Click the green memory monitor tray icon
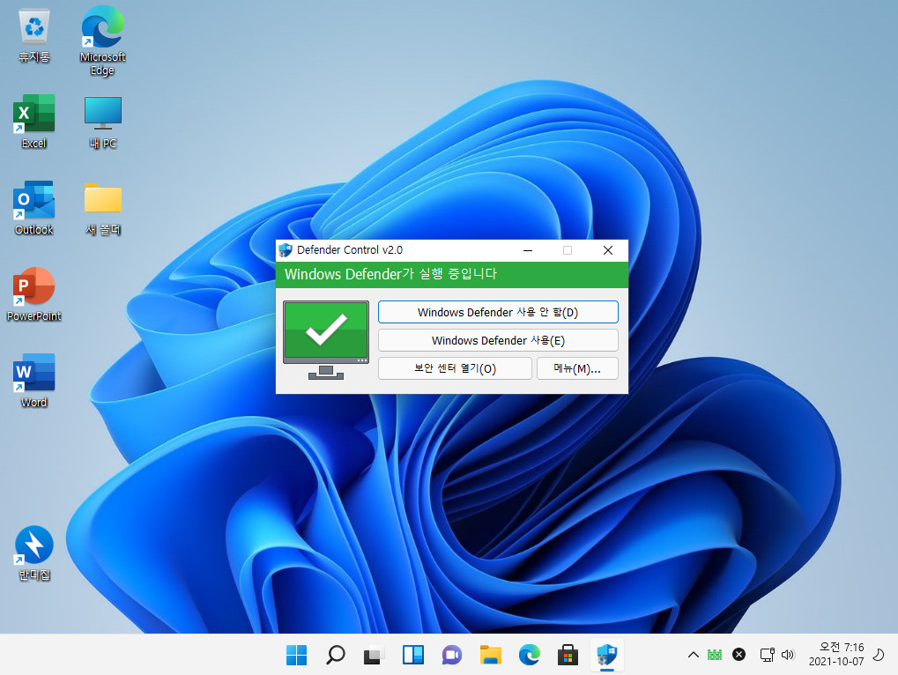This screenshot has width=898, height=675. pyautogui.click(x=715, y=655)
